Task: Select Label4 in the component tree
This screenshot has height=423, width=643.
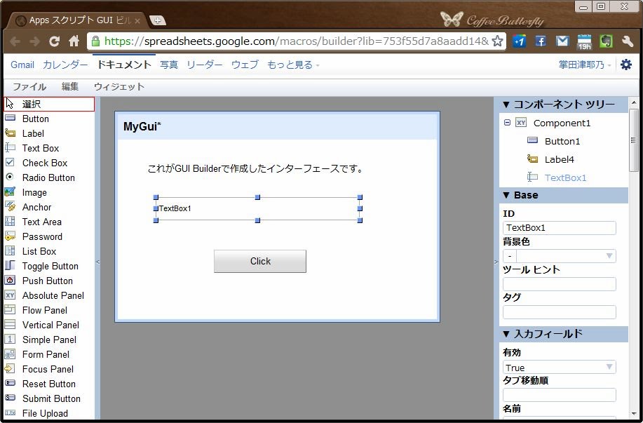Action: [x=559, y=159]
